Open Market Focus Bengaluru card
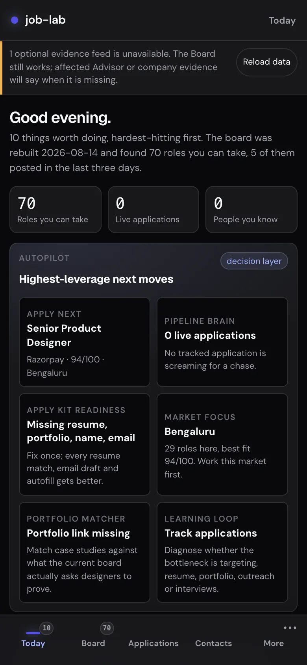Image resolution: width=307 pixels, height=665 pixels. [x=222, y=444]
